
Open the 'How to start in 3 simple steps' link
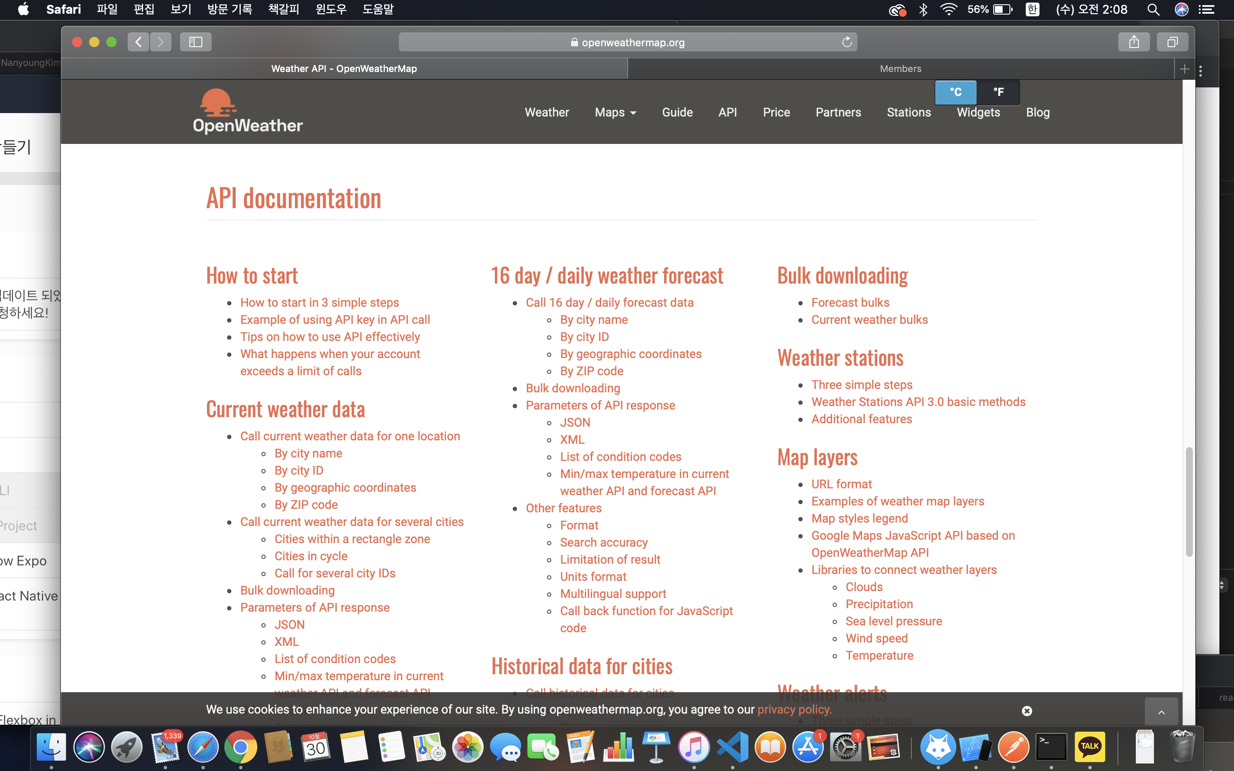click(319, 302)
